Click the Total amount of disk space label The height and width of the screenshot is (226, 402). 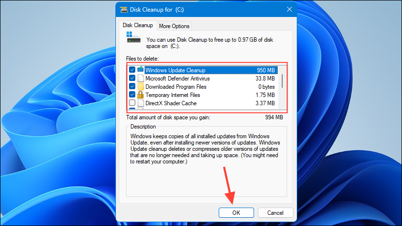tap(168, 117)
